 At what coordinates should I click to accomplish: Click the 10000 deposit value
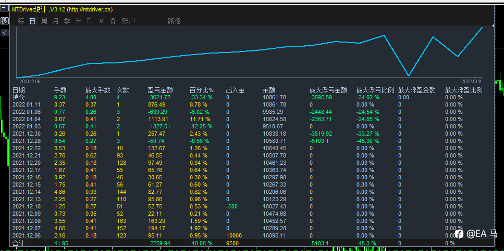coord(234,235)
